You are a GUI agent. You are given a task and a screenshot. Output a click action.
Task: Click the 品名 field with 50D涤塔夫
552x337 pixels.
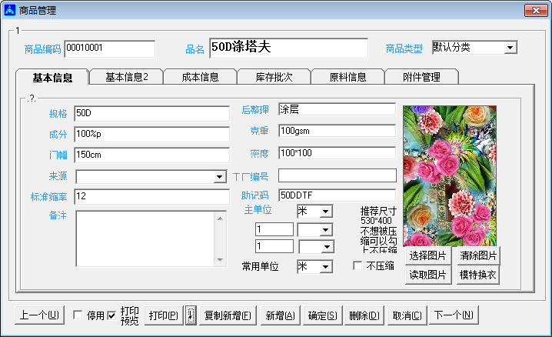coord(288,48)
